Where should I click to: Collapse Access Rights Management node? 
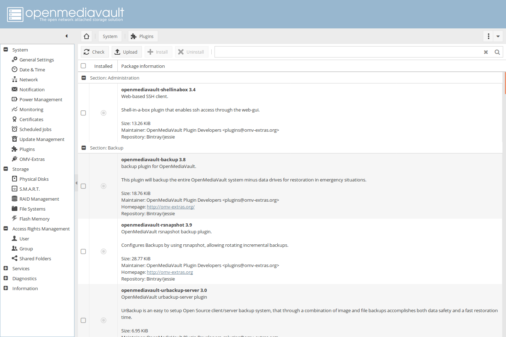(6, 229)
